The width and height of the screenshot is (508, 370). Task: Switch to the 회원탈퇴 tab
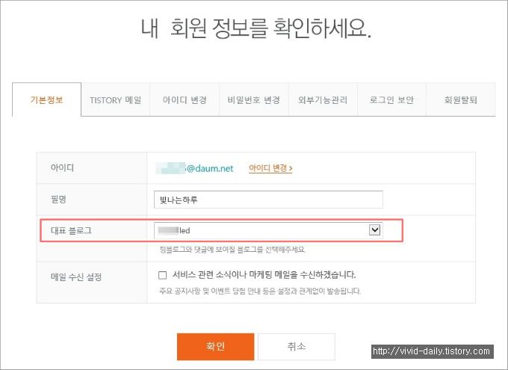tap(461, 100)
